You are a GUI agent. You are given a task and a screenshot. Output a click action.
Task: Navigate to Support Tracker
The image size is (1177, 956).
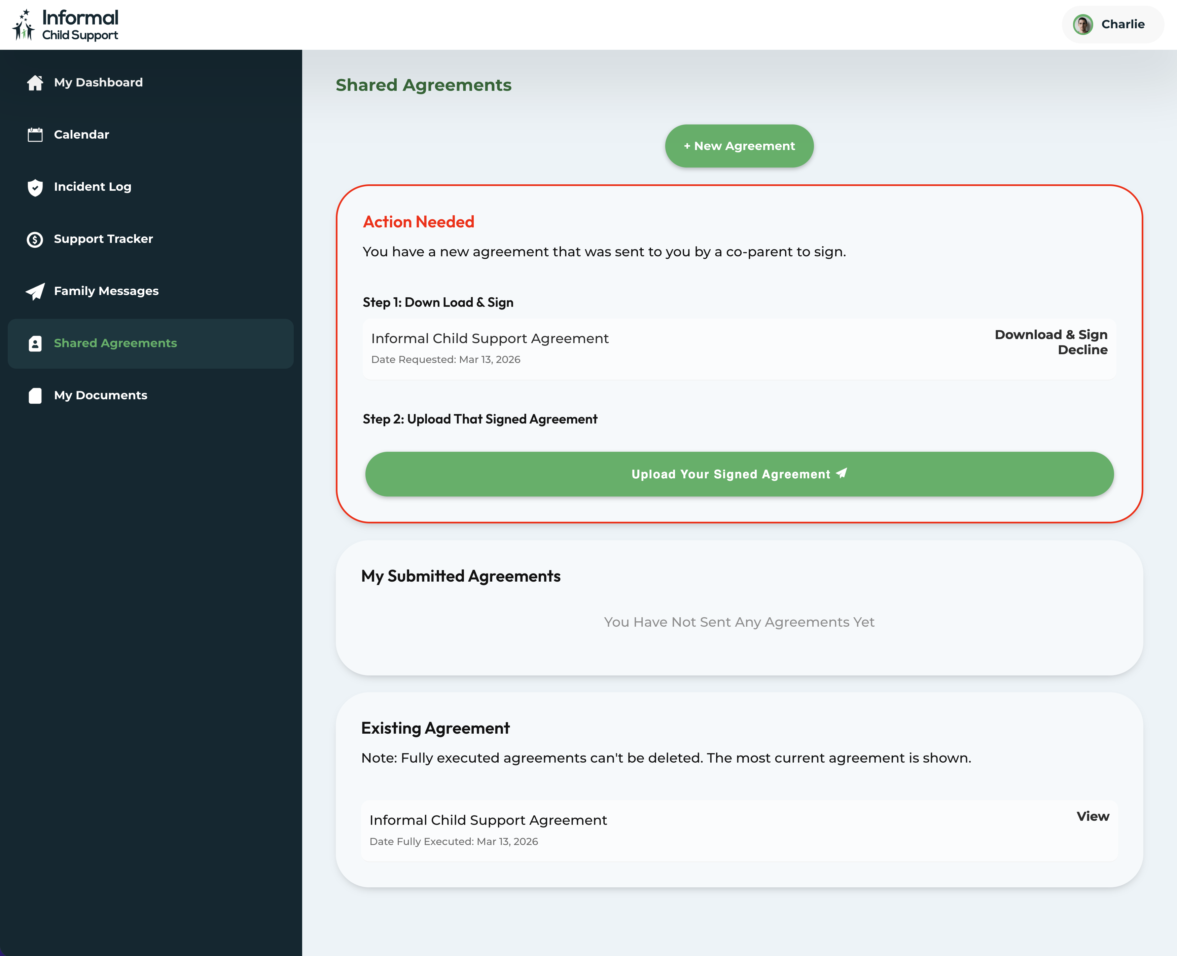tap(151, 240)
